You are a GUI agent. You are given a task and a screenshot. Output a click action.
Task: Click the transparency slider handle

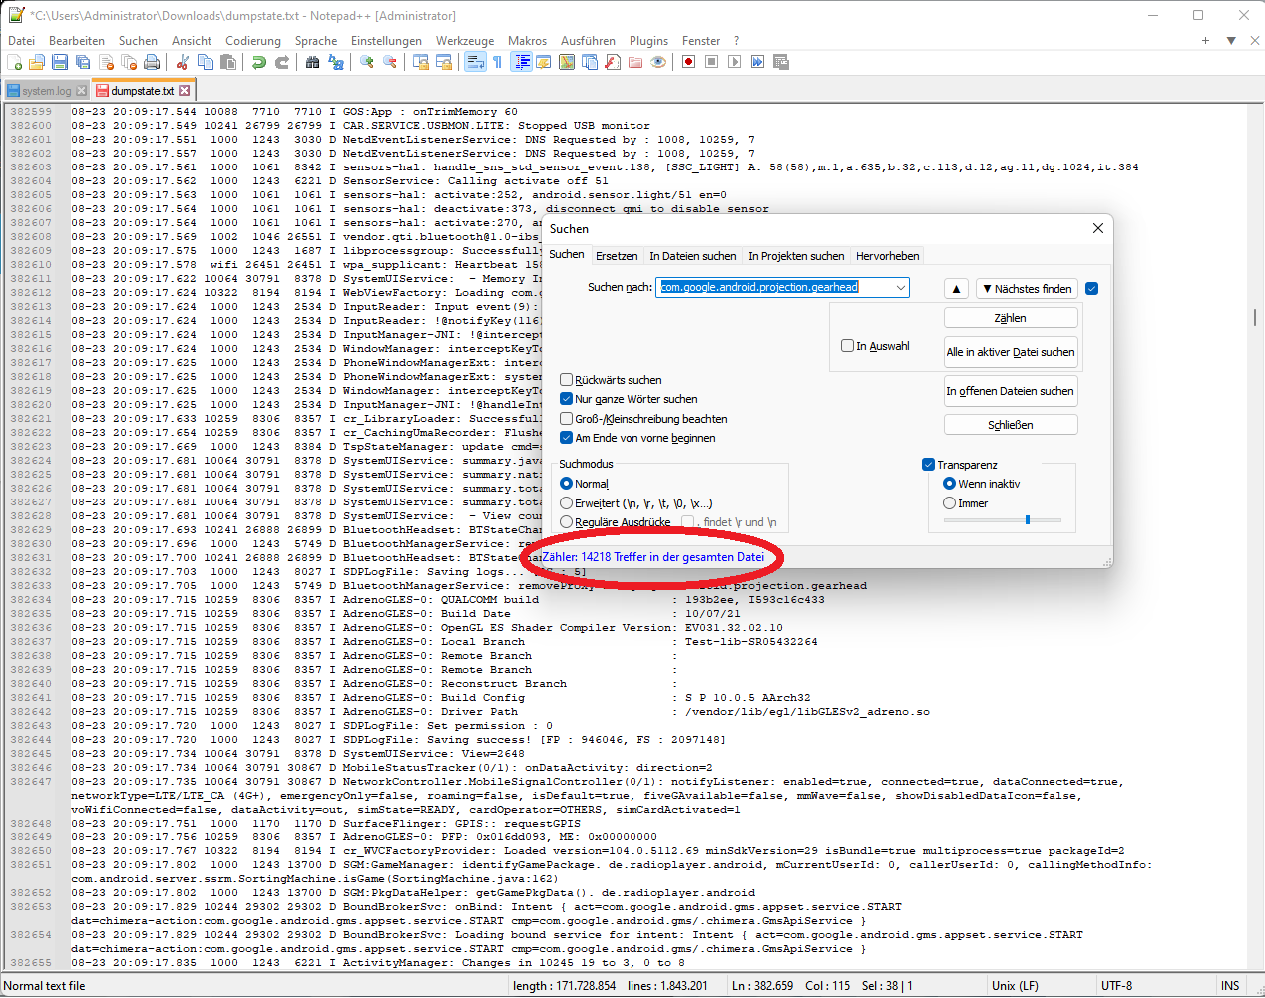1028,519
